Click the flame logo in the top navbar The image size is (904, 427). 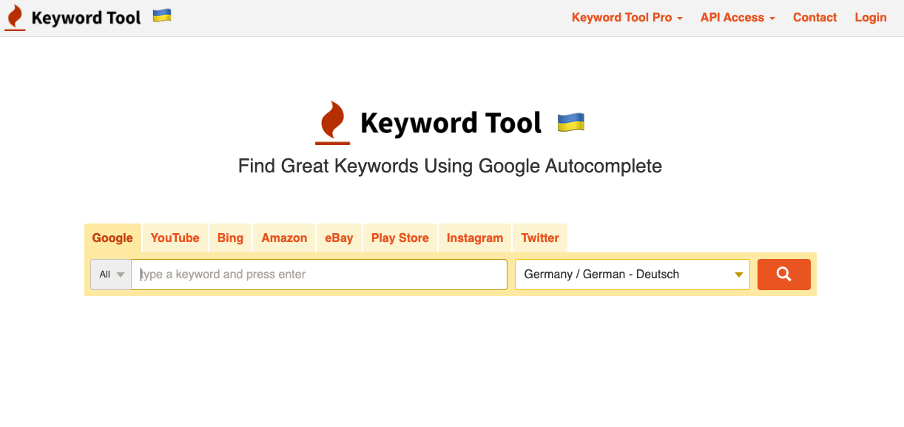(x=14, y=18)
